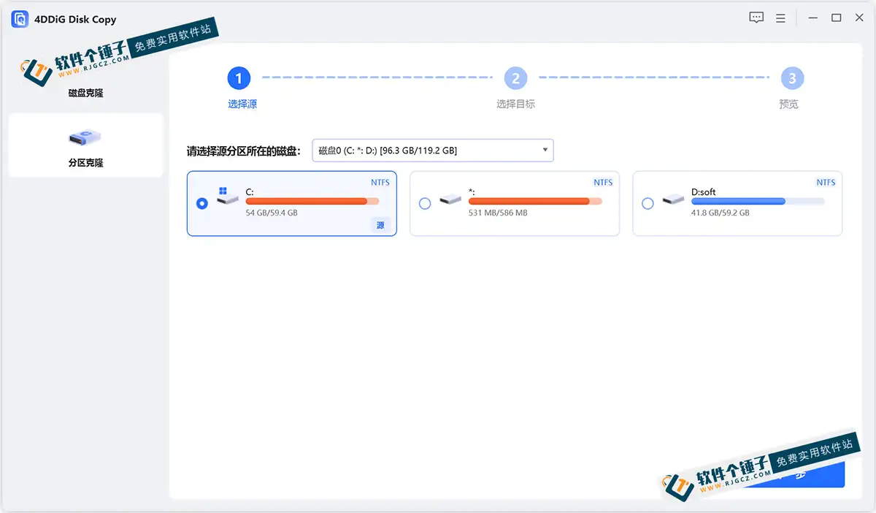Click the 选择目标 step label
Viewport: 876px width, 513px height.
[515, 104]
